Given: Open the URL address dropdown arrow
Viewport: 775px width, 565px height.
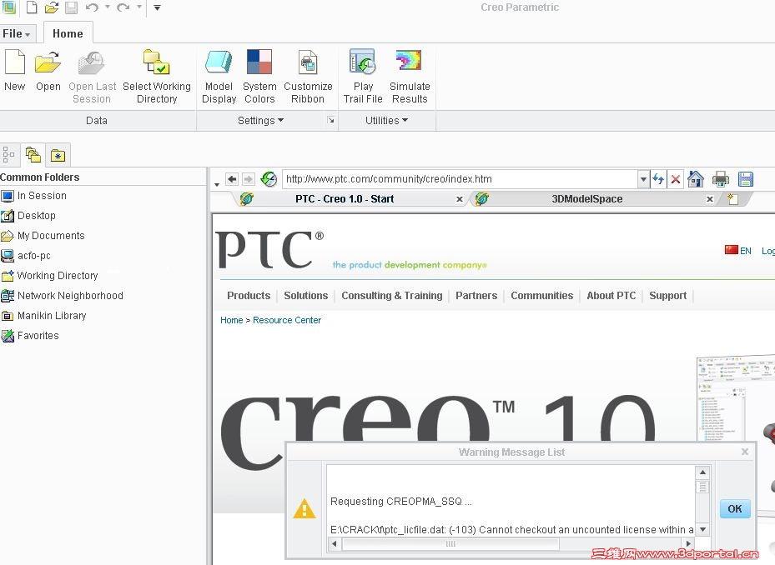Looking at the screenshot, I should [643, 179].
